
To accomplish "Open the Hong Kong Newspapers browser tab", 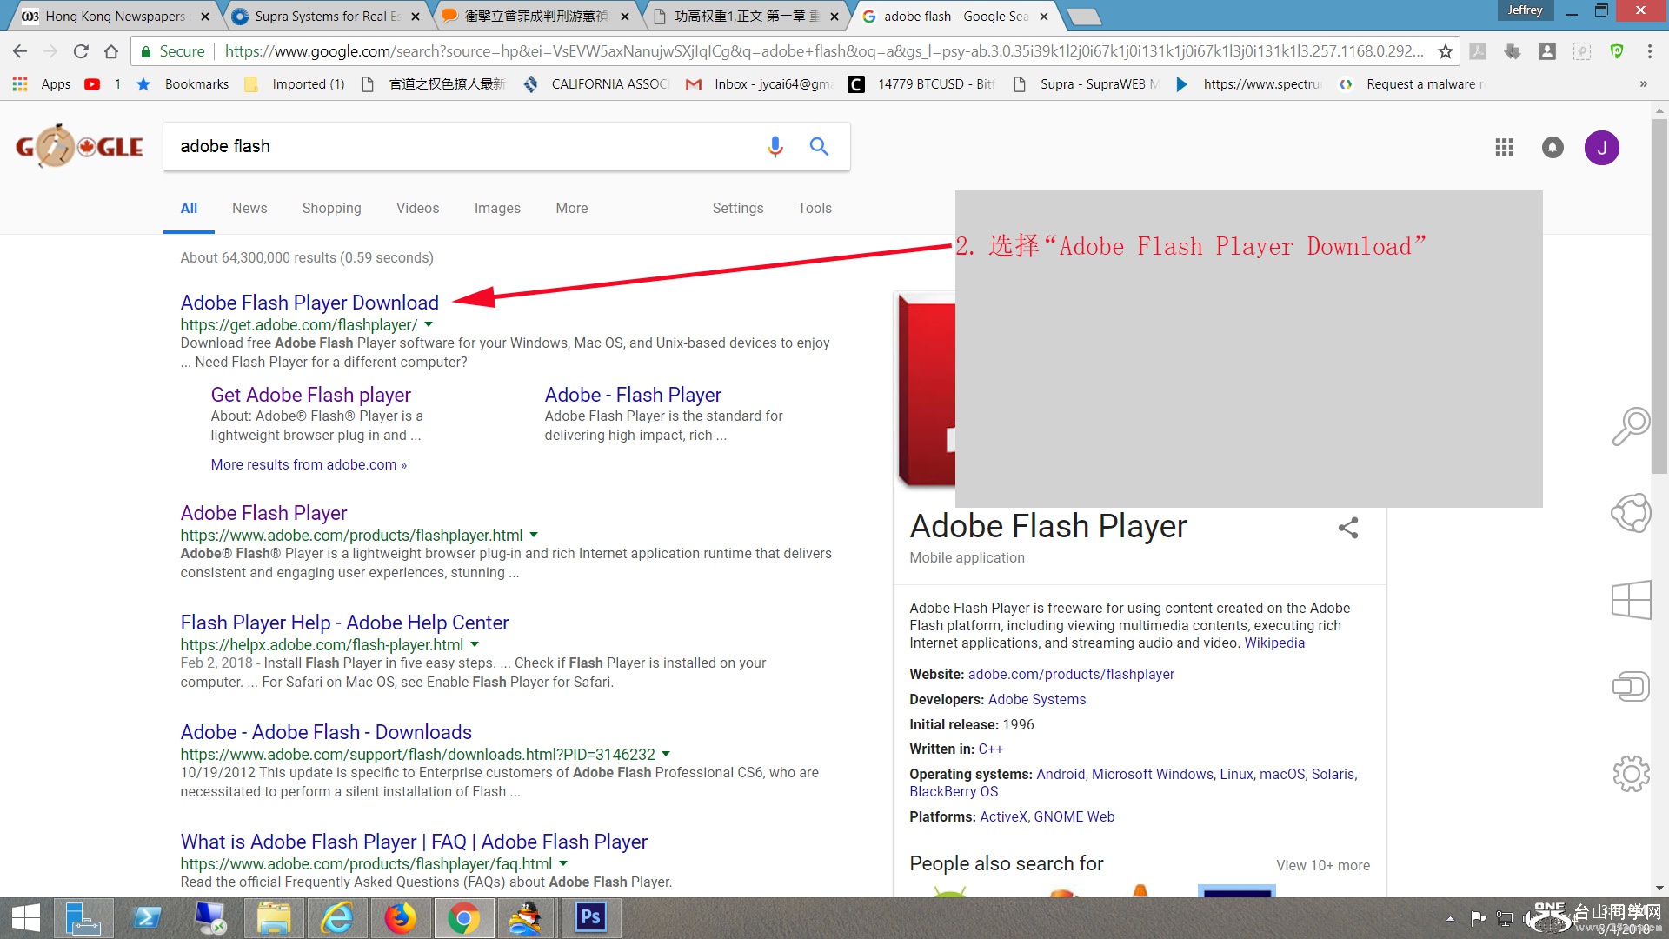I will [114, 16].
